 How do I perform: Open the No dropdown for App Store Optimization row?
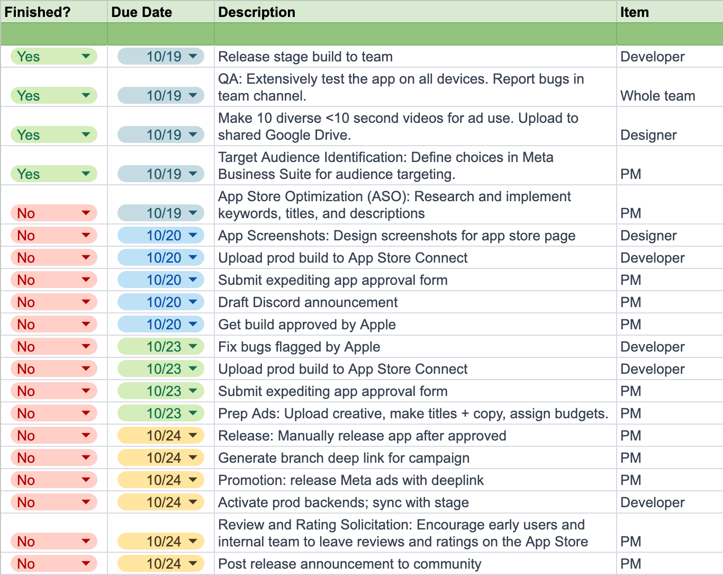54,213
